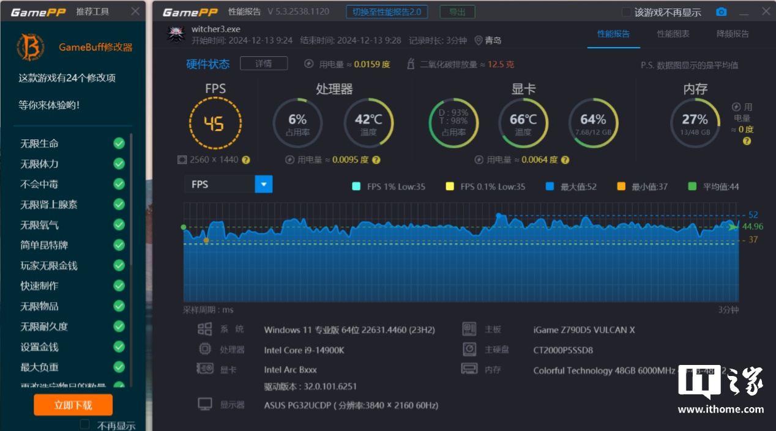Image resolution: width=776 pixels, height=431 pixels.
Task: Click the Witcher 3 game icon
Action: coord(176,34)
